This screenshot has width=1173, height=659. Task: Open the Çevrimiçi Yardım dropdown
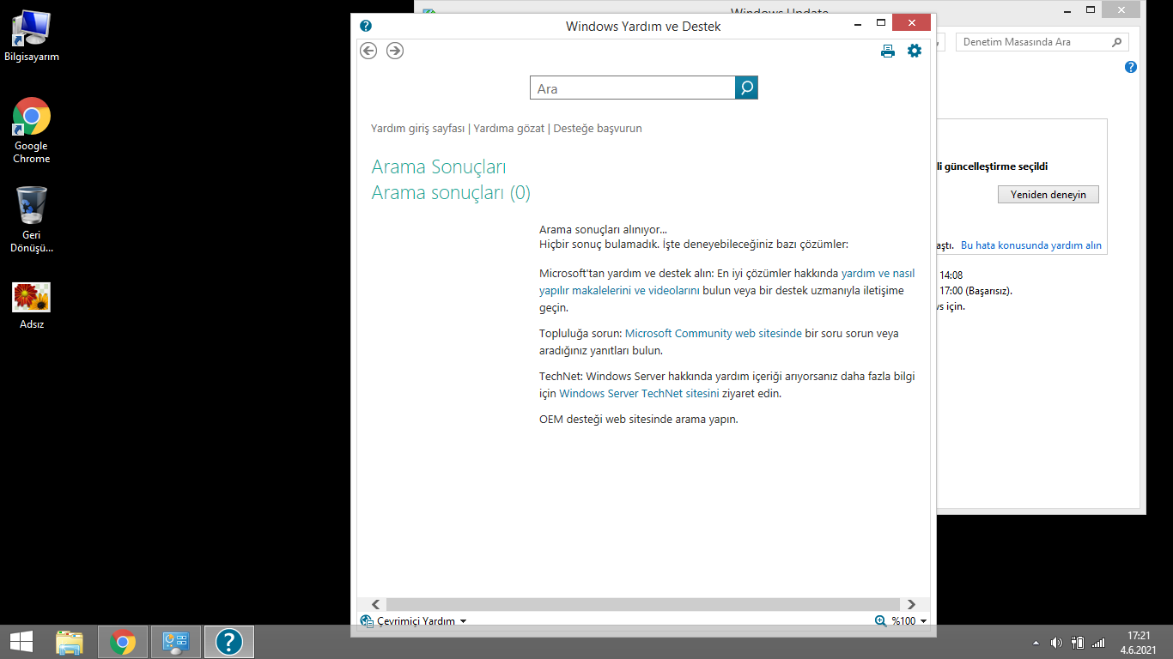click(414, 620)
